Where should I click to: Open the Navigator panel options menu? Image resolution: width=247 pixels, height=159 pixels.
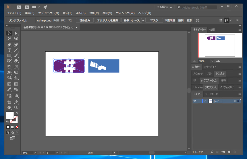[x=240, y=30]
